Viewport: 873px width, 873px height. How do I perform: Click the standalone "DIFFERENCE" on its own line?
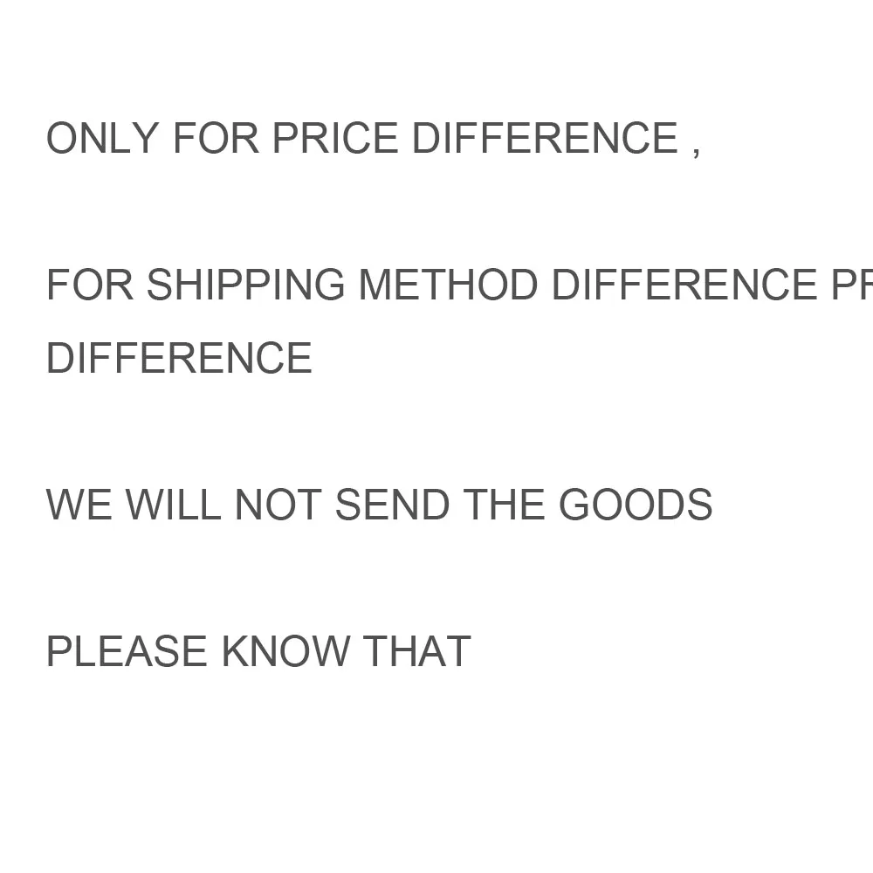tap(179, 359)
